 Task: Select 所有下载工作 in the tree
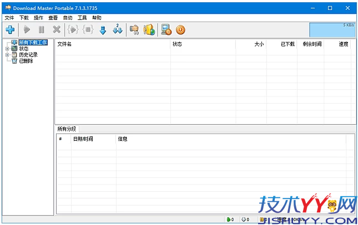(33, 43)
